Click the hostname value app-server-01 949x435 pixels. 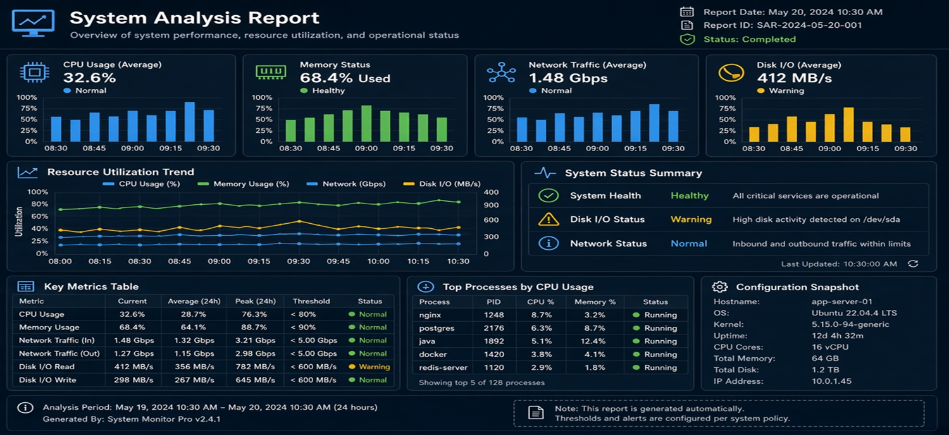[x=842, y=302]
